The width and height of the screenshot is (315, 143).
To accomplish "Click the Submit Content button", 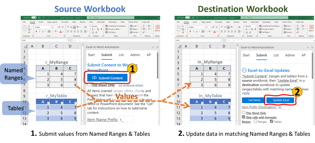I will click(x=107, y=78).
